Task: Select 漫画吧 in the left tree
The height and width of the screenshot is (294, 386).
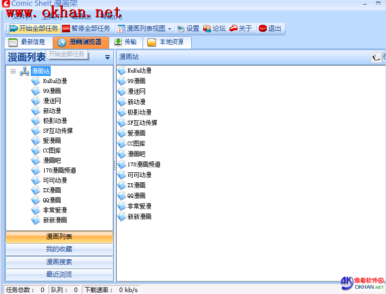Action: coord(52,160)
